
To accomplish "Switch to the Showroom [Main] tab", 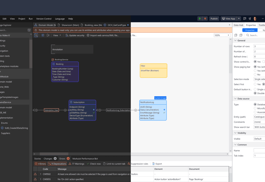I will 68,25.
